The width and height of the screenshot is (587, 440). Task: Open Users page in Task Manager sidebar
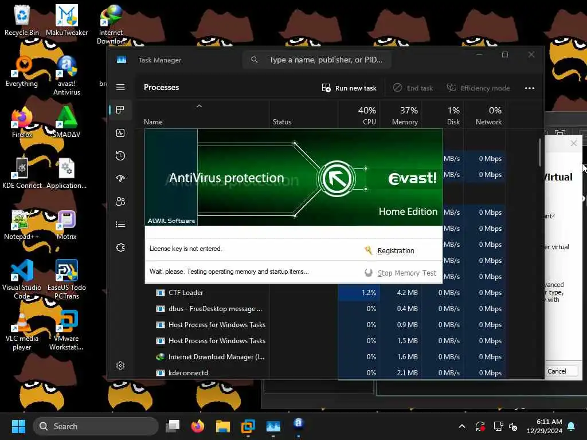(x=120, y=201)
